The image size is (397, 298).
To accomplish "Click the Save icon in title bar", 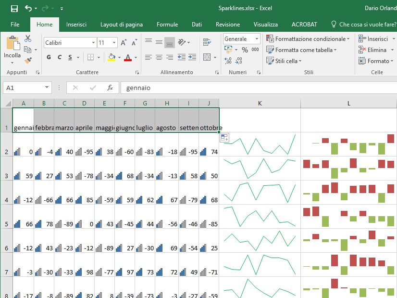I will pyautogui.click(x=14, y=8).
